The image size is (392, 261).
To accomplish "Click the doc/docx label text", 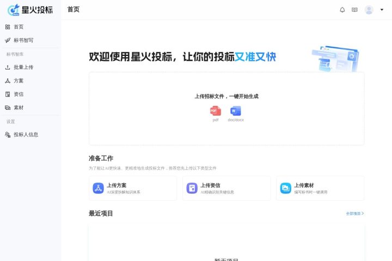I will click(236, 120).
